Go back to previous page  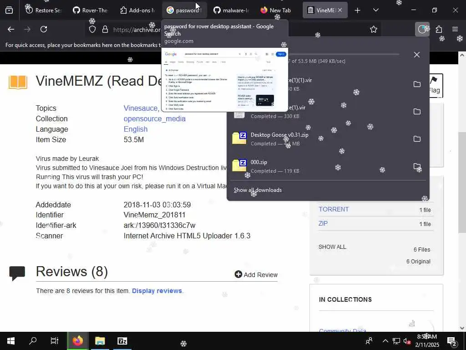(x=11, y=29)
